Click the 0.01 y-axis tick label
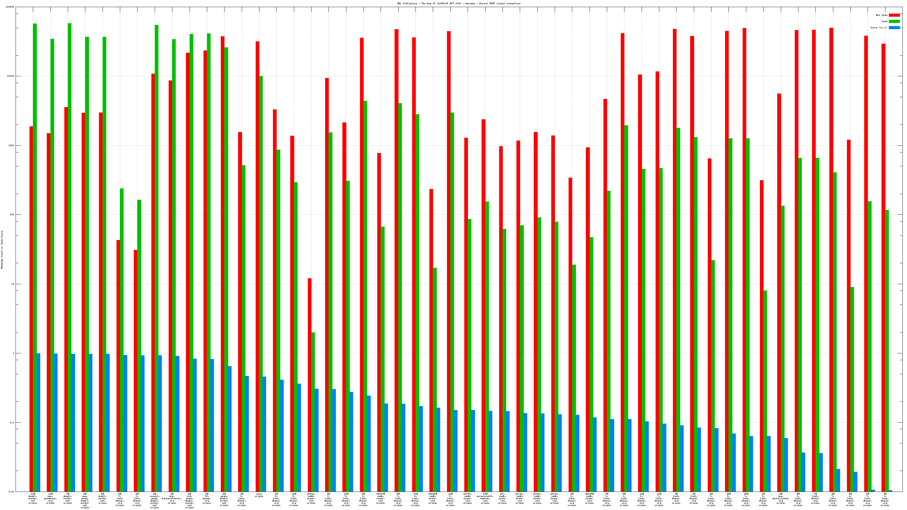907x510 pixels. (11, 492)
